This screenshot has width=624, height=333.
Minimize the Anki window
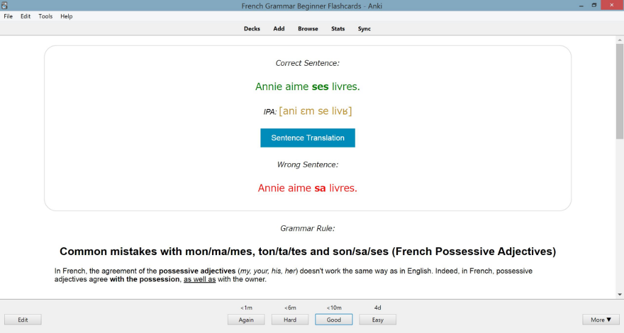581,5
